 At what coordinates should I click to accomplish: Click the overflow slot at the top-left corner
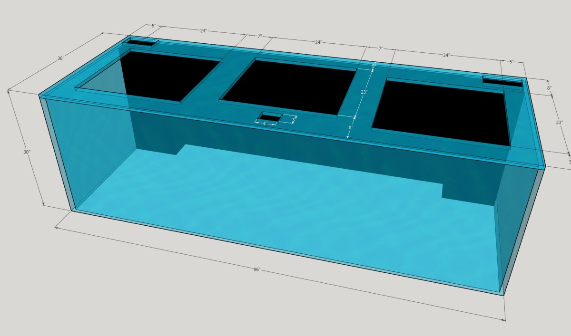click(x=141, y=43)
